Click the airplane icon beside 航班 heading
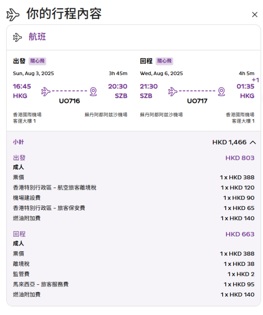Image resolution: width=263 pixels, height=315 pixels. pos(18,37)
